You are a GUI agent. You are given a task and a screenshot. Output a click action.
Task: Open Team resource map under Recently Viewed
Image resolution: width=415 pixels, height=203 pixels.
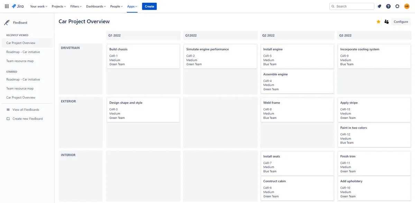tap(20, 61)
